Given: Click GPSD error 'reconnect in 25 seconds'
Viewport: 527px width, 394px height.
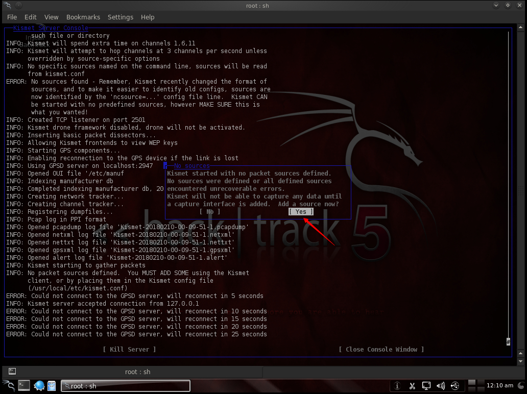Looking at the screenshot, I should tap(136, 334).
